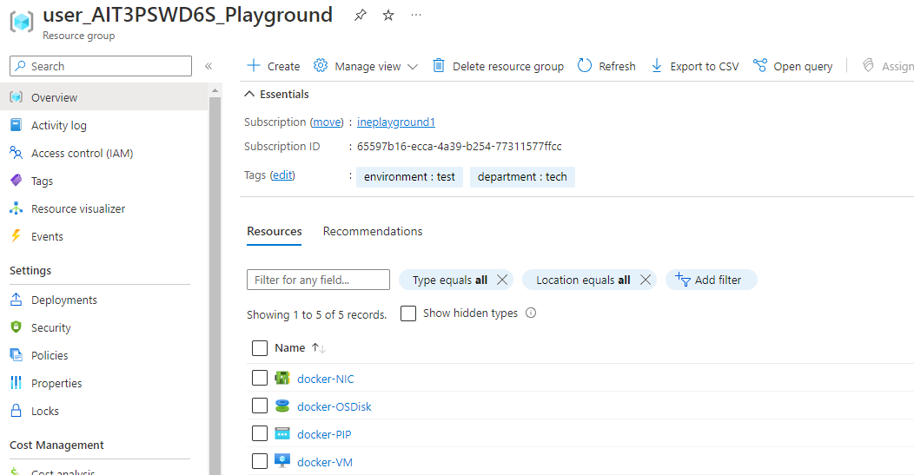Check the box for docker-NIC
The image size is (914, 475).
pos(259,379)
